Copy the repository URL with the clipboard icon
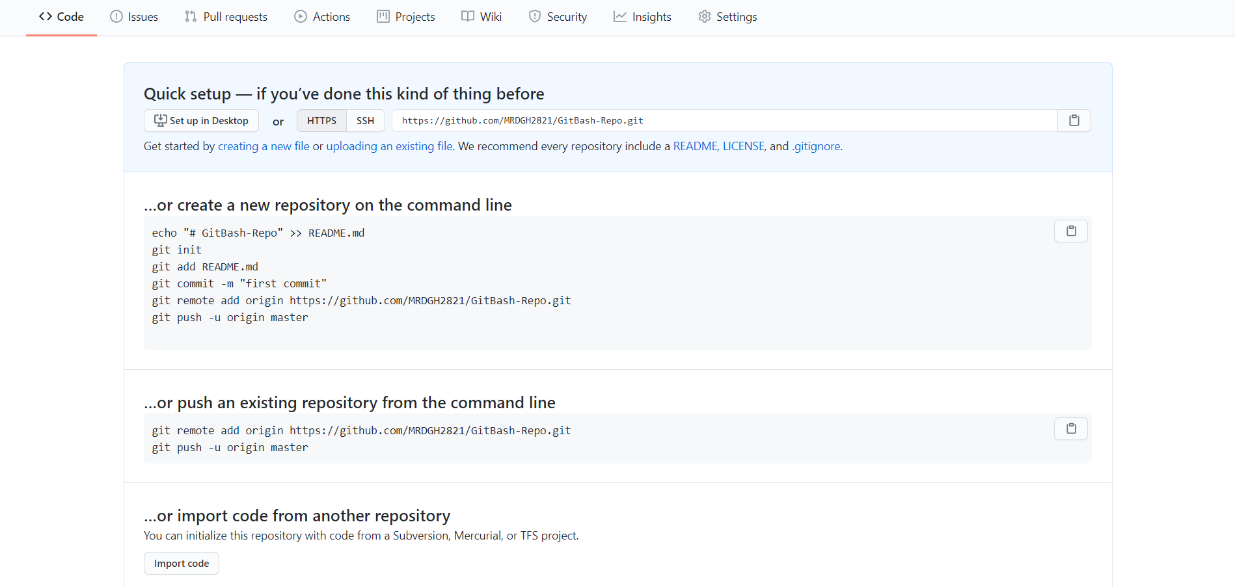Screen dimensions: 1235x587 tap(1074, 120)
